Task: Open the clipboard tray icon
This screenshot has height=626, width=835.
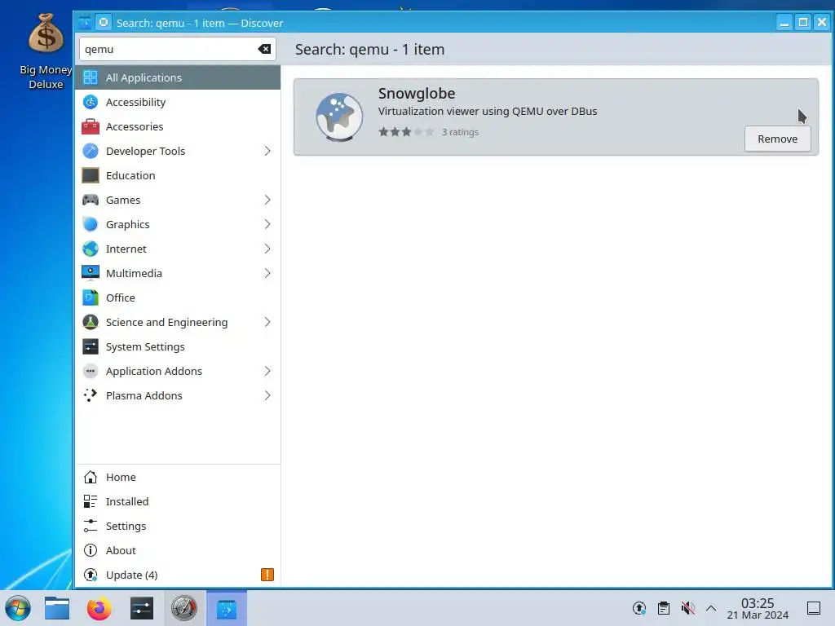Action: point(664,608)
